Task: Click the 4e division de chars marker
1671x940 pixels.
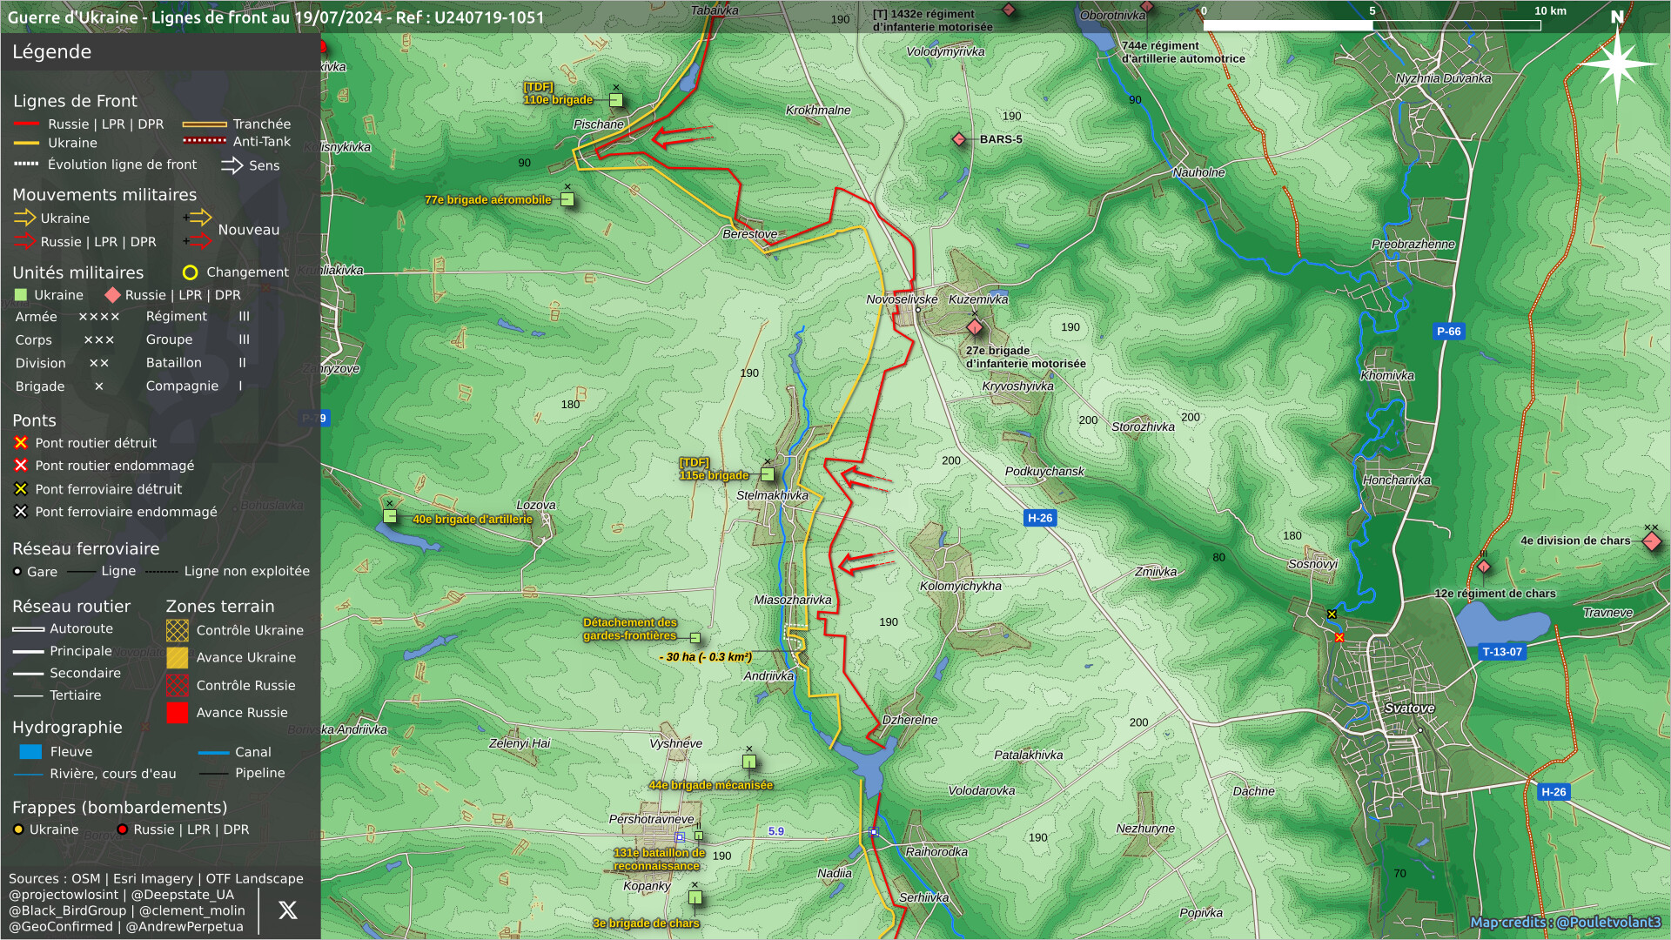Action: [1651, 542]
